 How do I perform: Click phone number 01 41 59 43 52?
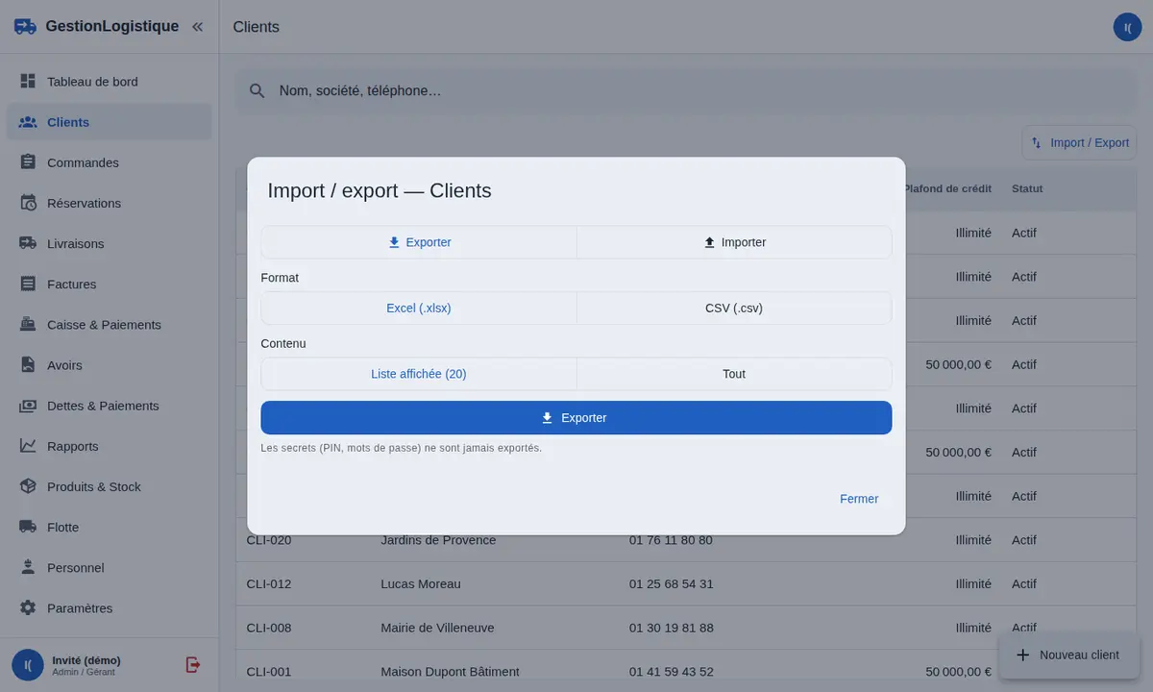(672, 672)
